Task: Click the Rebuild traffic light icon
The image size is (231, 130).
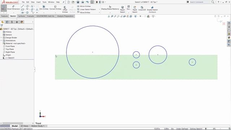Action: (97, 2)
